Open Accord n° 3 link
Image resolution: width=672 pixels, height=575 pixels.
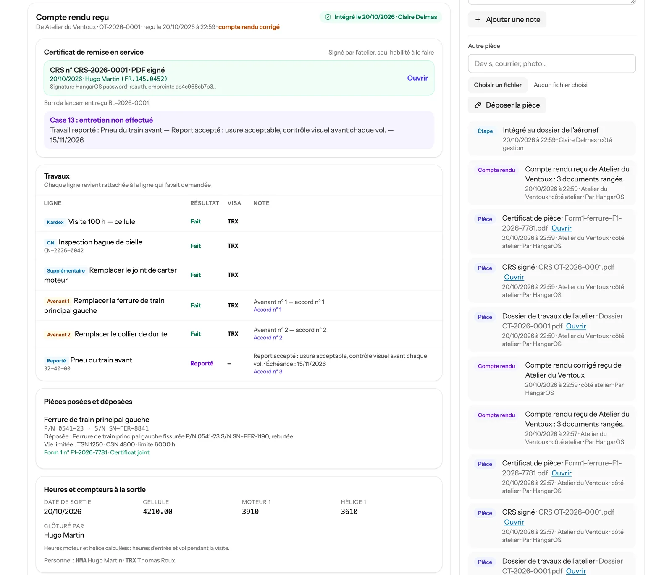pos(268,372)
